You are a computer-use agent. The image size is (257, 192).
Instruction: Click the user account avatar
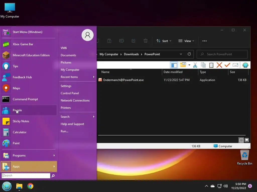88,35
